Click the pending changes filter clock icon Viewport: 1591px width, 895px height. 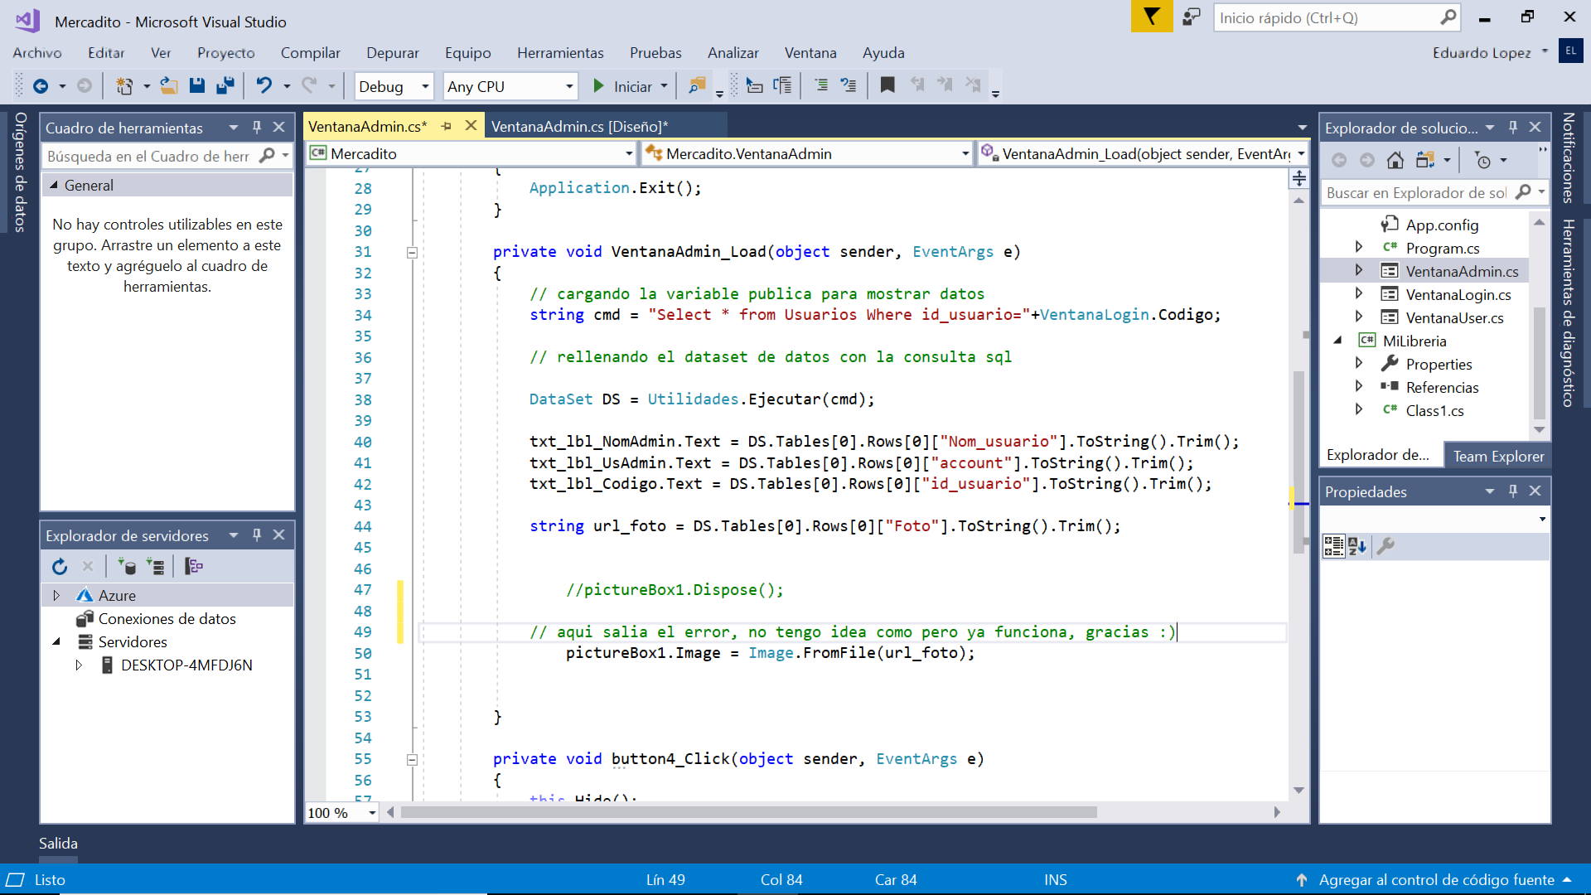[x=1483, y=161]
